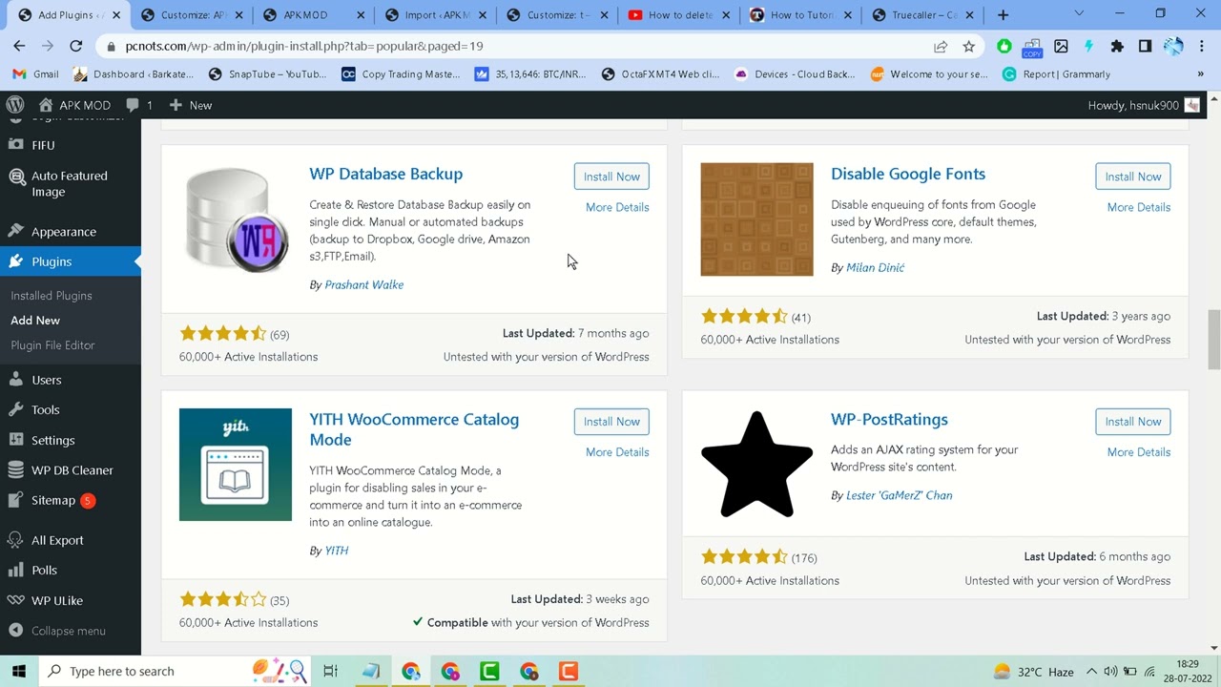This screenshot has height=687, width=1221.
Task: Install YITH WooCommerce Catalog Mode plugin
Action: pos(611,422)
